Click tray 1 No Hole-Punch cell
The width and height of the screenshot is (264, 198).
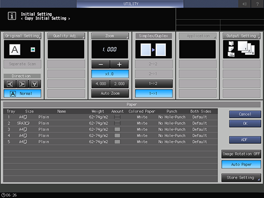(x=172, y=117)
